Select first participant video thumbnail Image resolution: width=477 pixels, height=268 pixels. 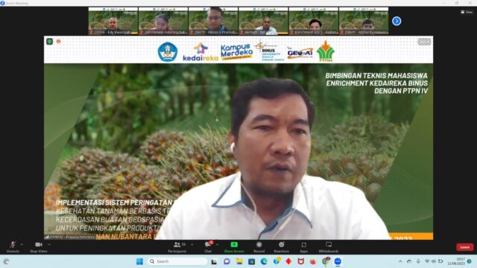pos(113,21)
